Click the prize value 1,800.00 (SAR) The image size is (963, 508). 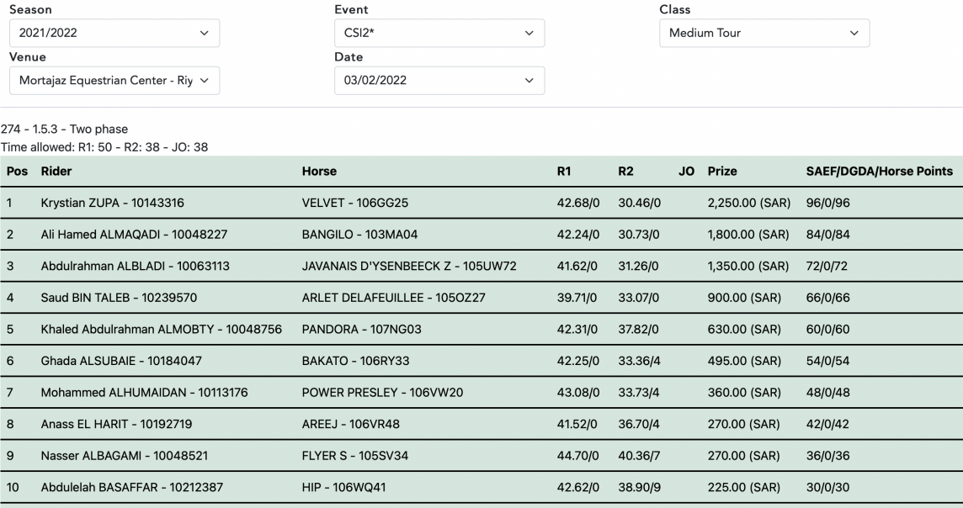tap(748, 235)
